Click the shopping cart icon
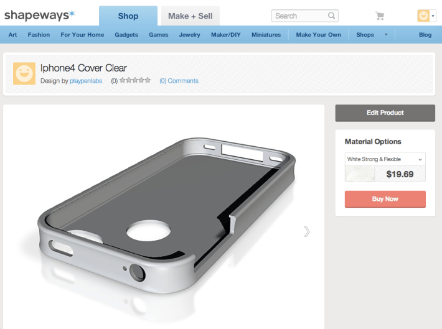Screen dimensions: 442x329 [x=380, y=16]
